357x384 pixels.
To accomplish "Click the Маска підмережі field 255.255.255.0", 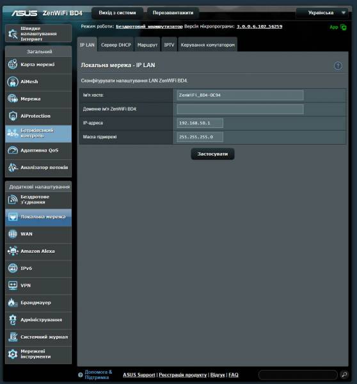I will coord(200,137).
